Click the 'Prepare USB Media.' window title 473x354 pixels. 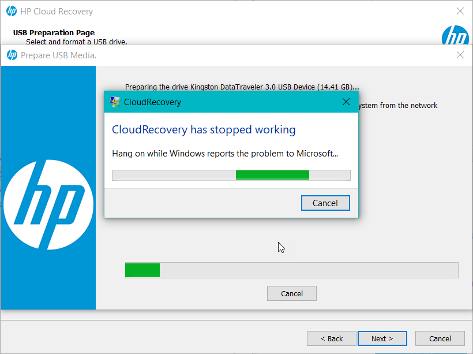click(59, 55)
